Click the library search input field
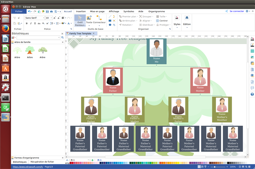This screenshot has width=255, height=169. click(x=37, y=38)
